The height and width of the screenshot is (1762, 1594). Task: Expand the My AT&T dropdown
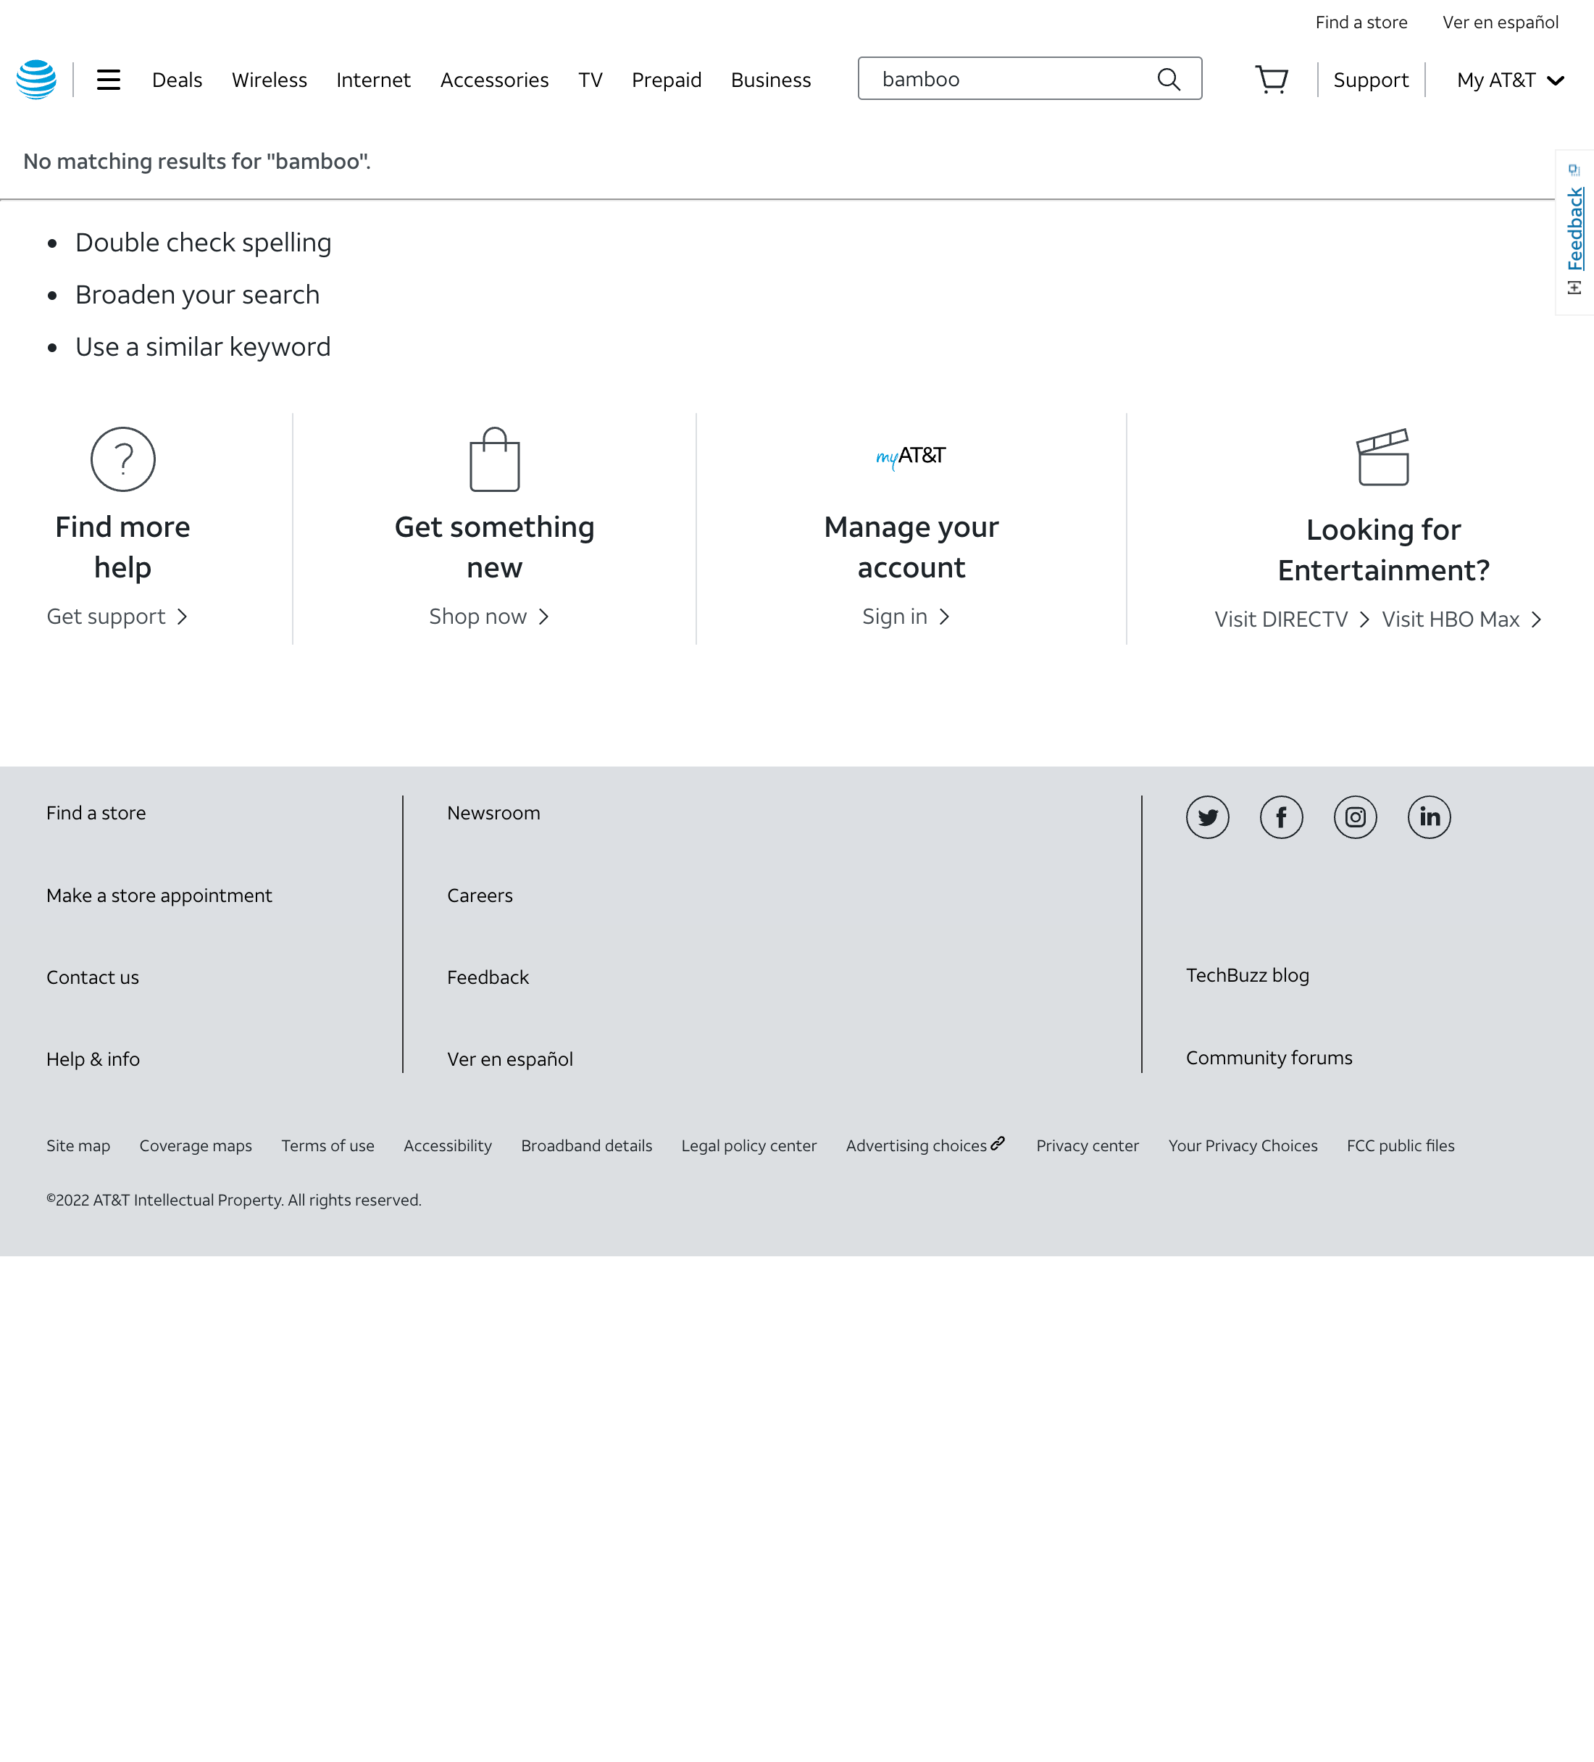point(1509,80)
